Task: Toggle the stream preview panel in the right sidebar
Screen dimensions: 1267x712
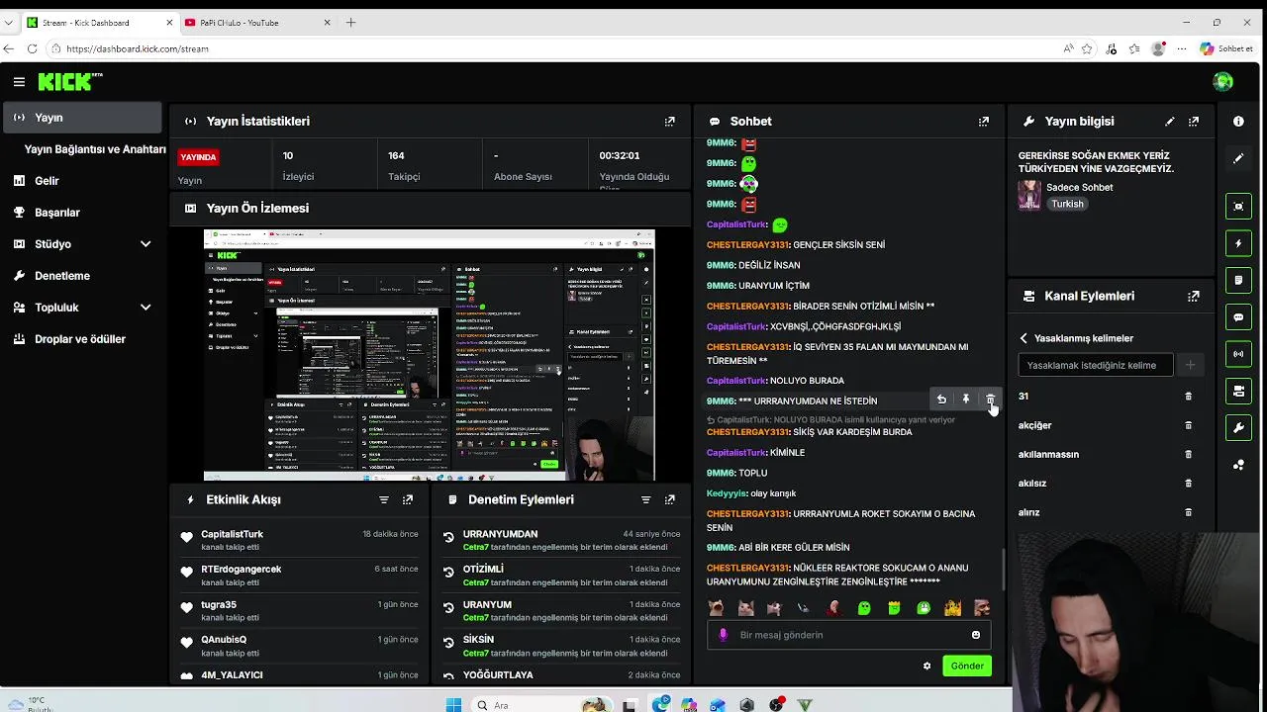Action: (1238, 206)
